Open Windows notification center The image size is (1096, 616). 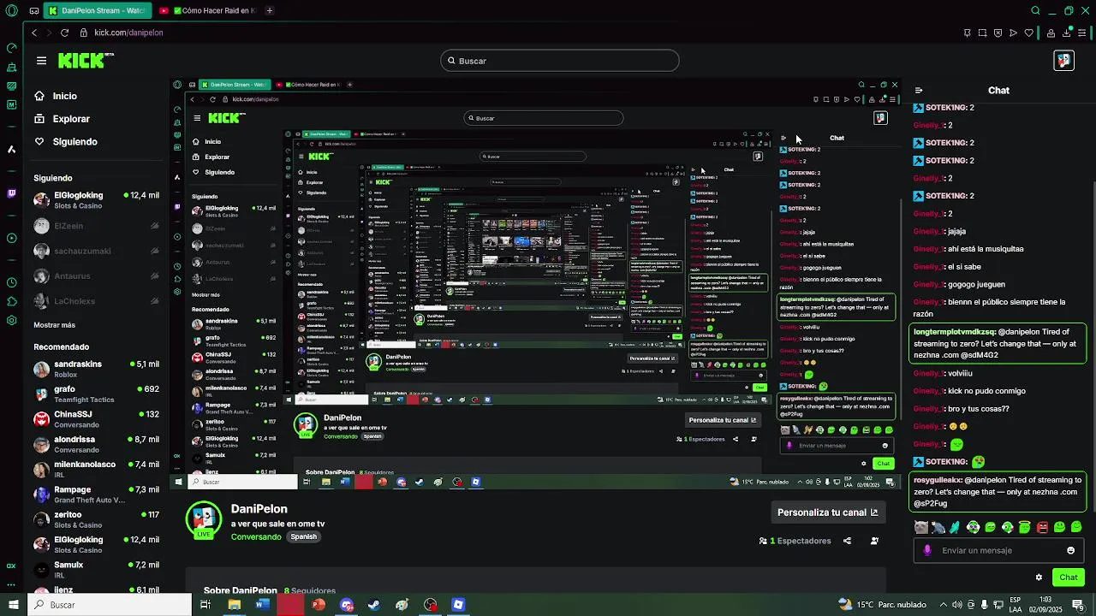[1077, 605]
